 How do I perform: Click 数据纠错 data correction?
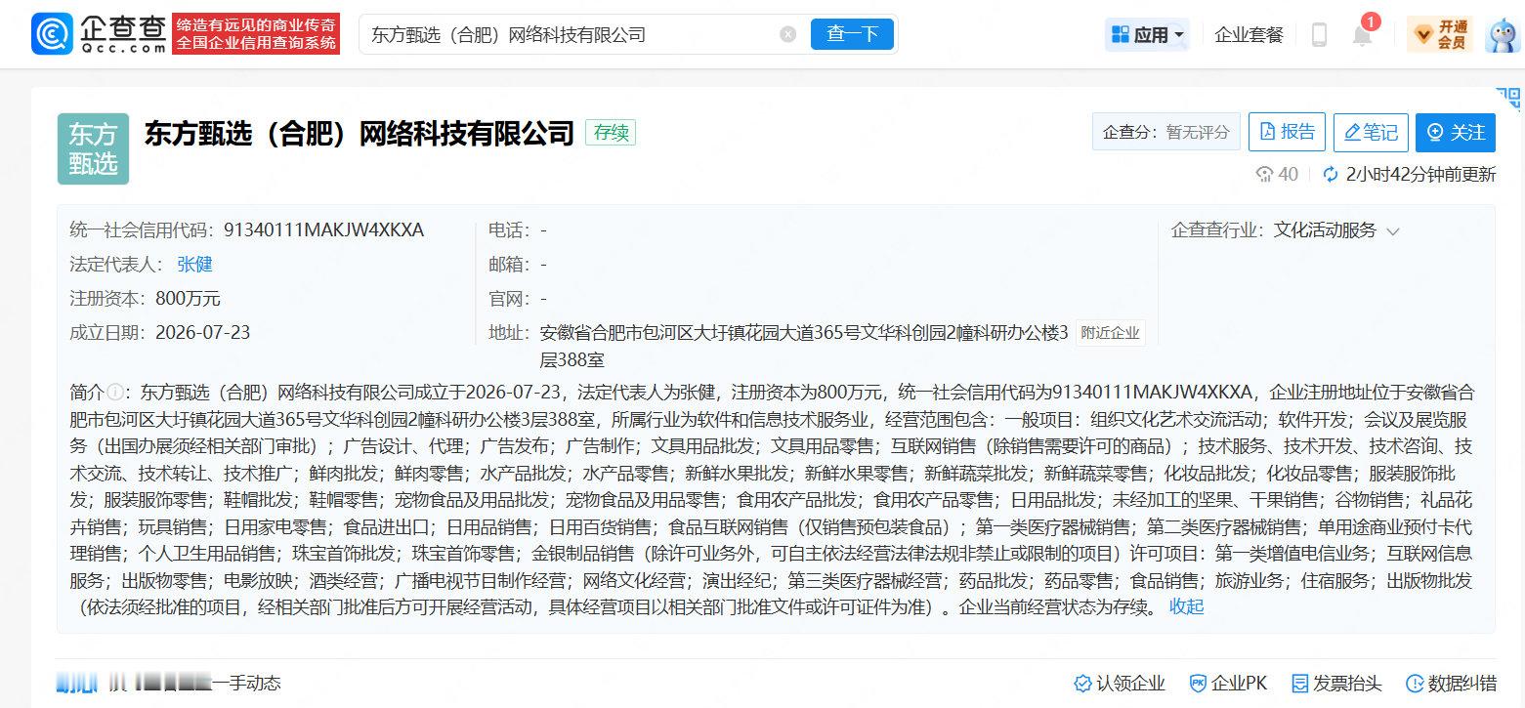[x=1451, y=684]
